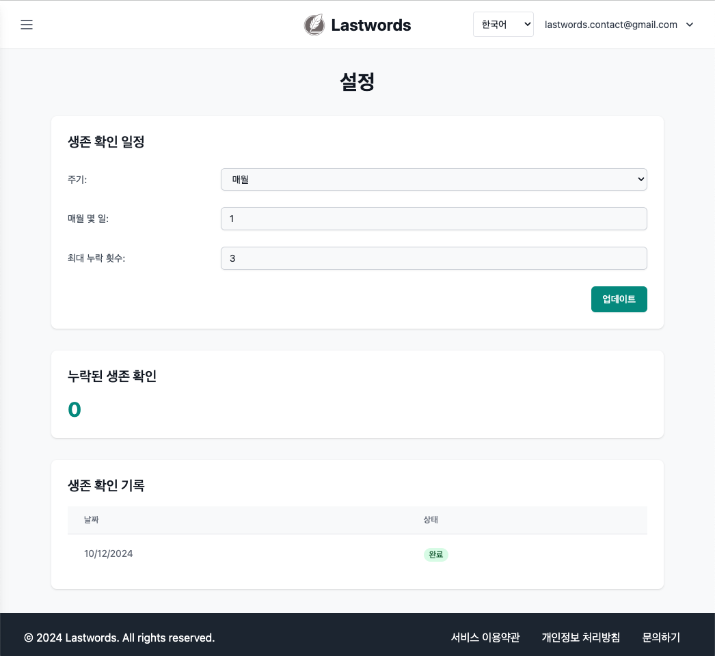Open the 주기 frequency dropdown showing 매월
Image resolution: width=715 pixels, height=656 pixels.
(433, 179)
